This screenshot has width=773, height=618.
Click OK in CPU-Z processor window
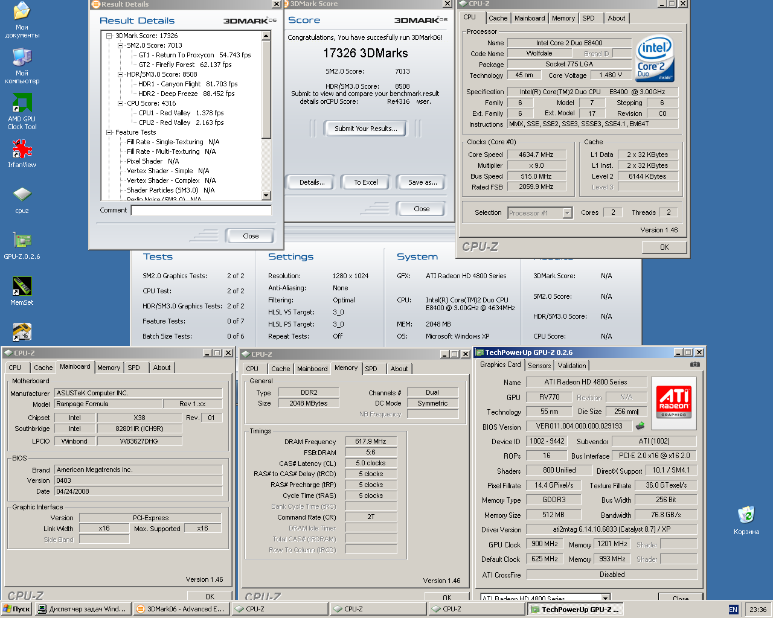point(664,247)
